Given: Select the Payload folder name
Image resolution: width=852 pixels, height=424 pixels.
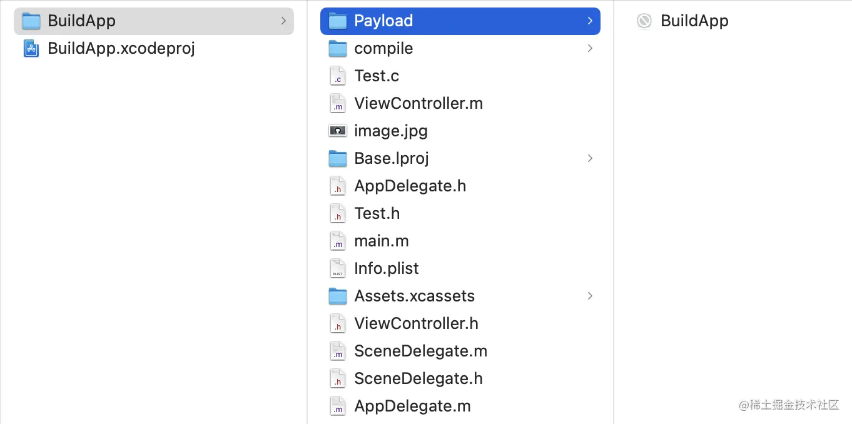Looking at the screenshot, I should click(383, 21).
